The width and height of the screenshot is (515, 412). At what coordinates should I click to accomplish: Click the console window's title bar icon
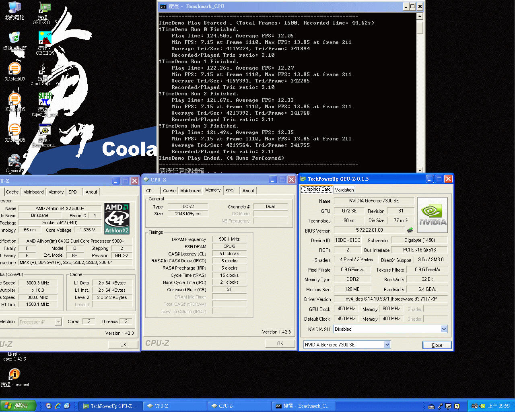click(x=163, y=6)
